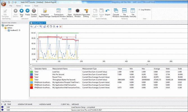Screen dimensions: 188x112
Task: Stop all load generators with Stop All
Action: click(22, 13)
